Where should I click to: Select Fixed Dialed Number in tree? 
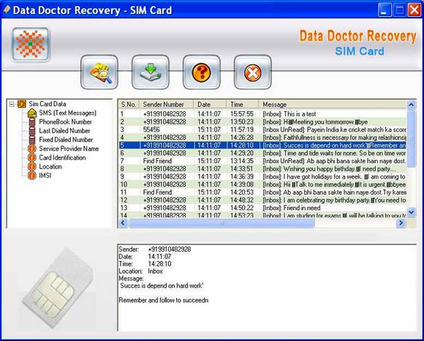coord(66,140)
